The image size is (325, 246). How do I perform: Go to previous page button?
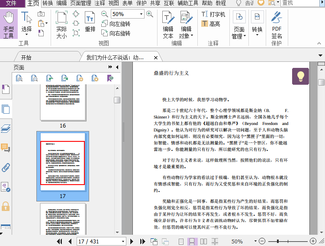(70, 241)
